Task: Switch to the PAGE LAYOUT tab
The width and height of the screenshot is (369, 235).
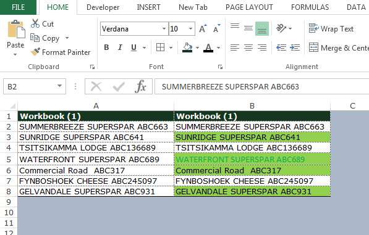Action: [249, 7]
